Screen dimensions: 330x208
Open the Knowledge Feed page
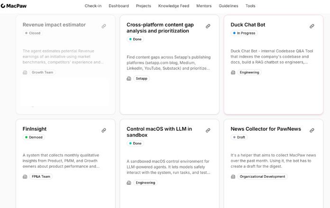click(x=174, y=6)
